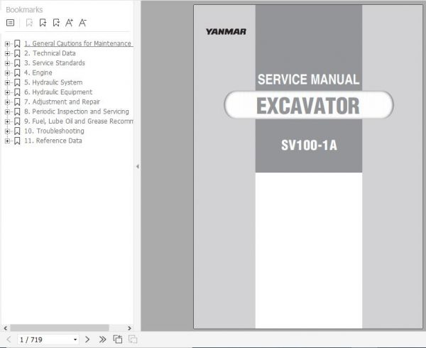
Task: Click the bookmark icon beside Adjustment and Repair
Action: pos(17,102)
